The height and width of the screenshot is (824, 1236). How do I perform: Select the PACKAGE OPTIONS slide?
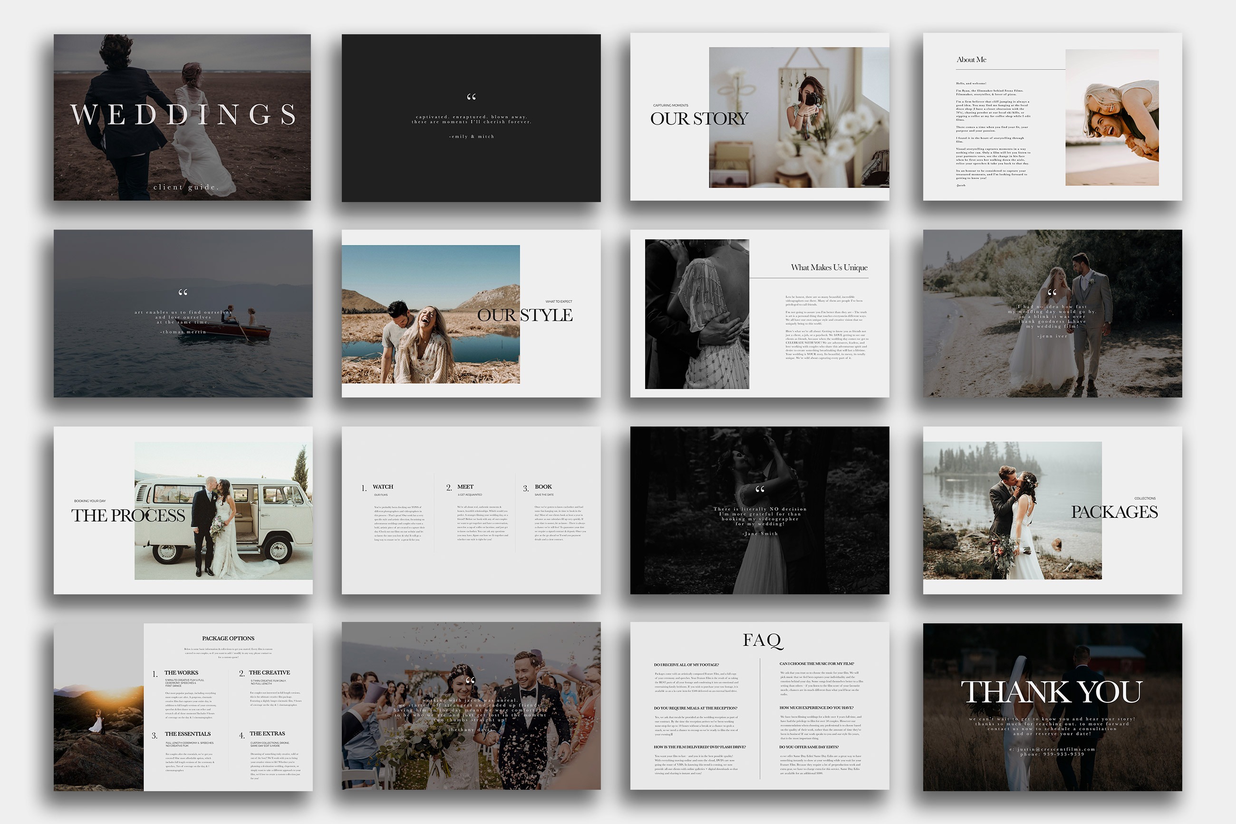[x=183, y=707]
